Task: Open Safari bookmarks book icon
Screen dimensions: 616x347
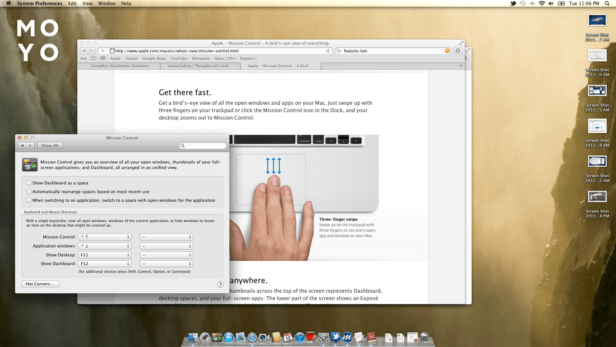Action: (93, 58)
